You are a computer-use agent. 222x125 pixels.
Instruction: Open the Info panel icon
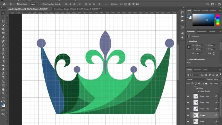182,27
